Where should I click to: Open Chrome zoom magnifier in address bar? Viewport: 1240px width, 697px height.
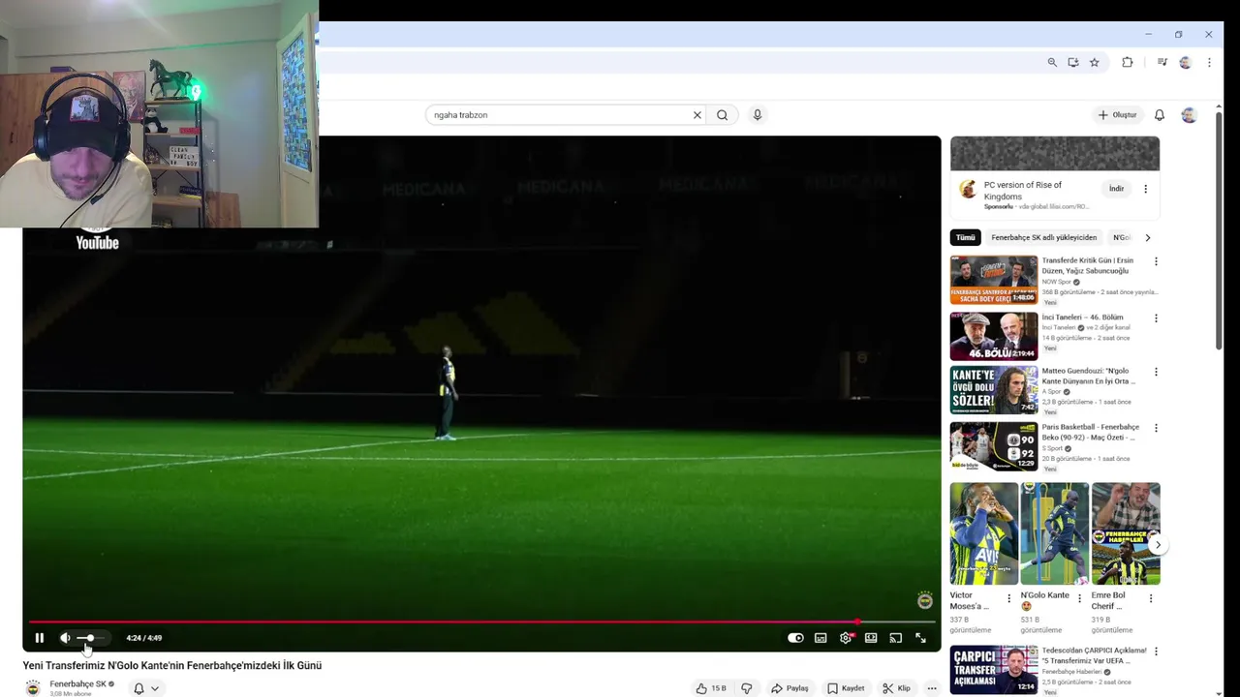[x=1052, y=62]
